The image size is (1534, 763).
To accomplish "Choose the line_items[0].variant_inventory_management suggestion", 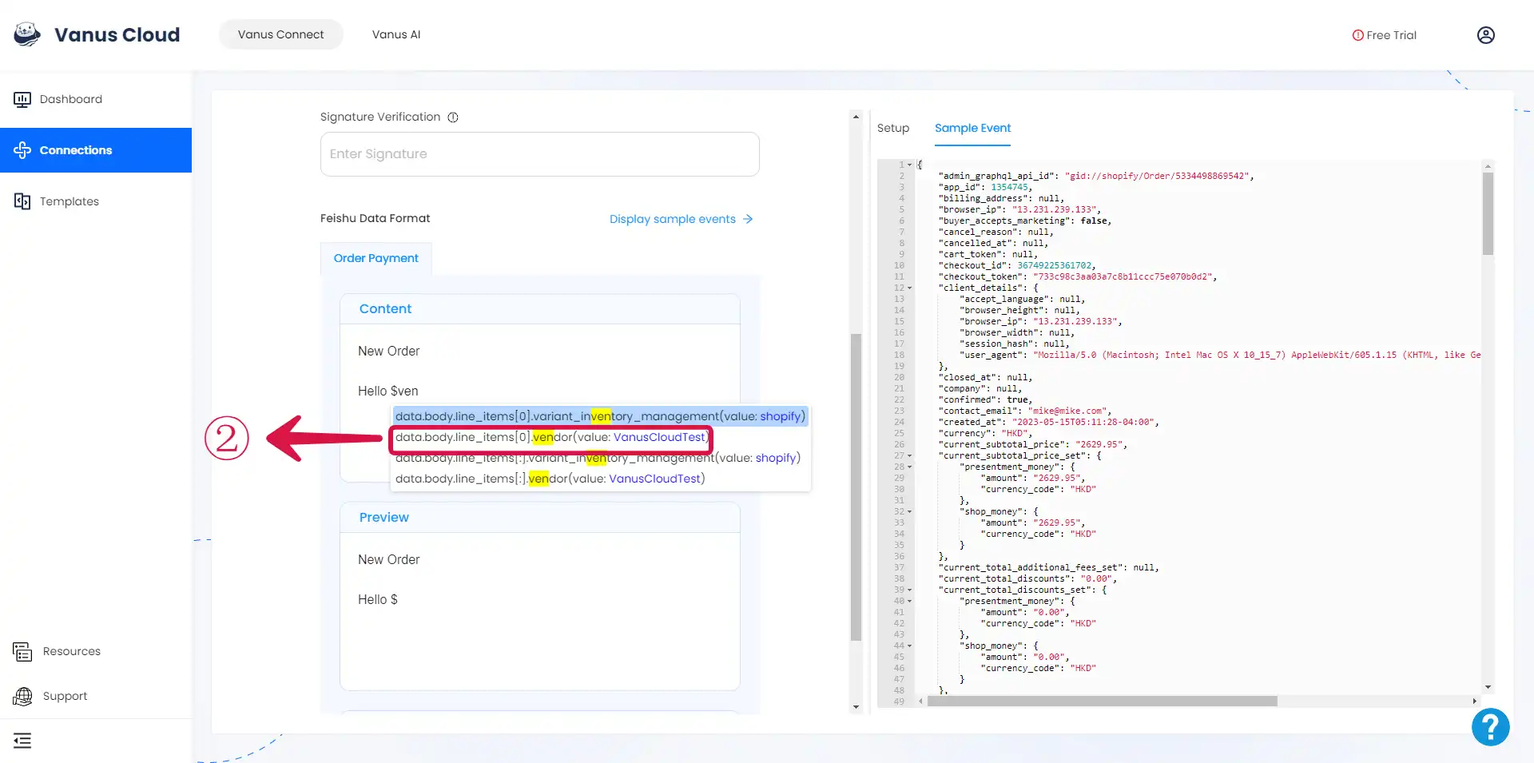I will tap(600, 416).
